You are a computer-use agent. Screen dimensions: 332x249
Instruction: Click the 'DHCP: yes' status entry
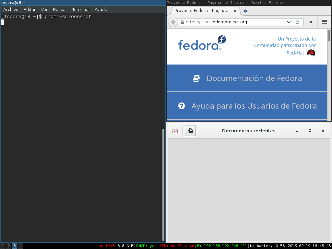(146, 246)
